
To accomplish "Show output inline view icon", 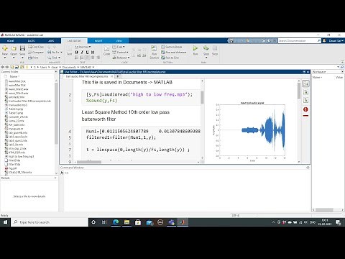I will (x=305, y=92).
